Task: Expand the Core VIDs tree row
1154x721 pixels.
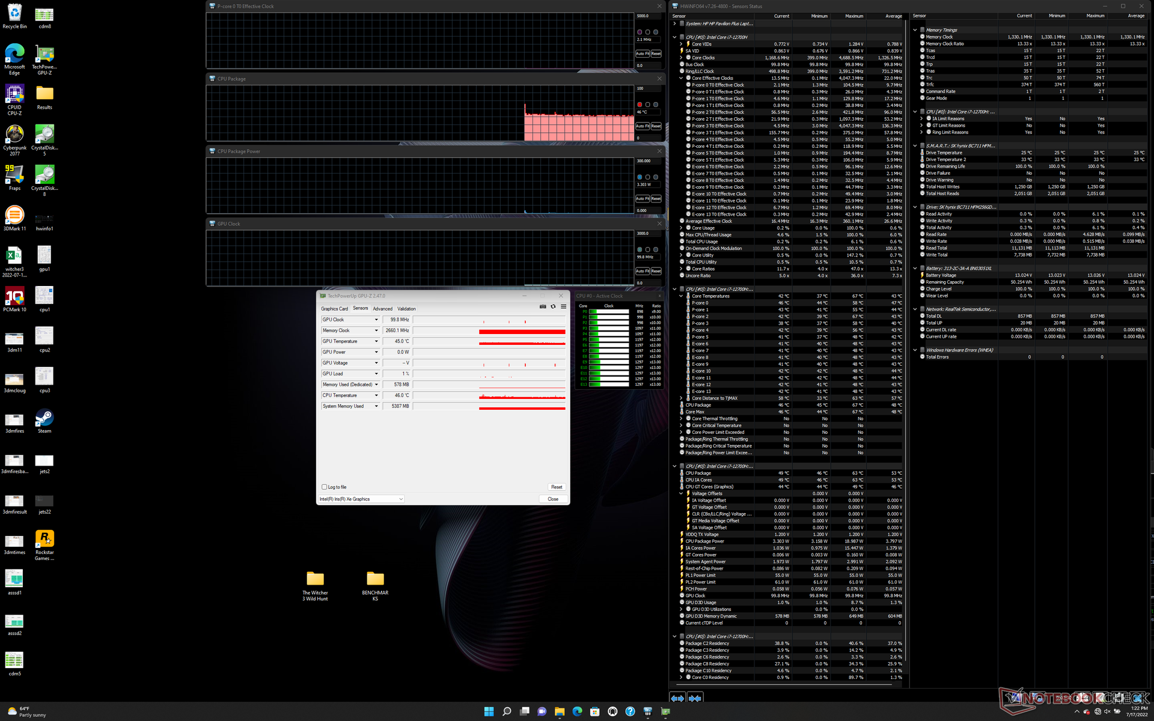Action: click(x=681, y=44)
